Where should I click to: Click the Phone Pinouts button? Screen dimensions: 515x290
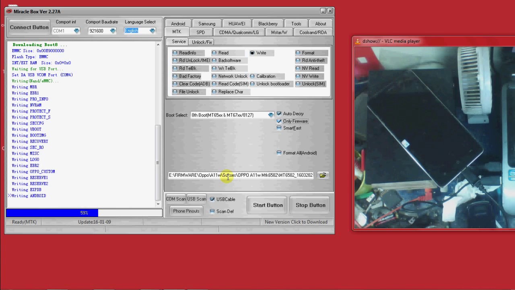(186, 211)
